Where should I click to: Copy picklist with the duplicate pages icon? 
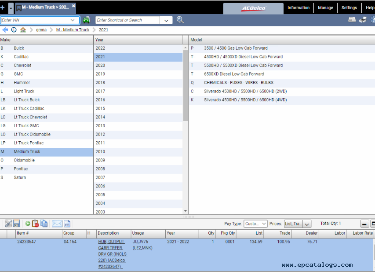(44, 224)
